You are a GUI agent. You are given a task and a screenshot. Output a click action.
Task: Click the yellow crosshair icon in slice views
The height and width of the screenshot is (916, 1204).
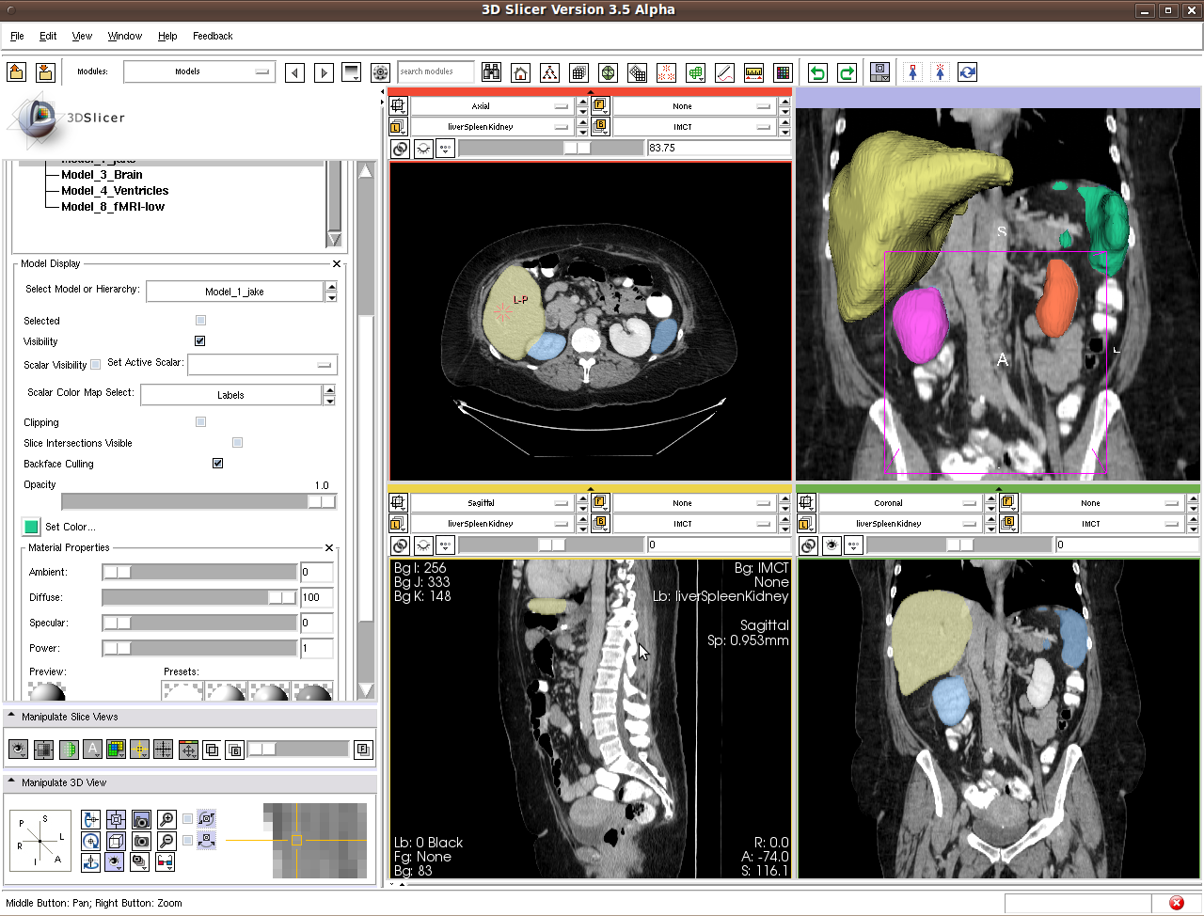[x=139, y=750]
